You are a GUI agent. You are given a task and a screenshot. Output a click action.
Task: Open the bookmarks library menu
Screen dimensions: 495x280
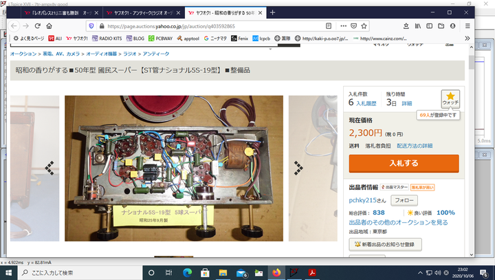coord(418,26)
